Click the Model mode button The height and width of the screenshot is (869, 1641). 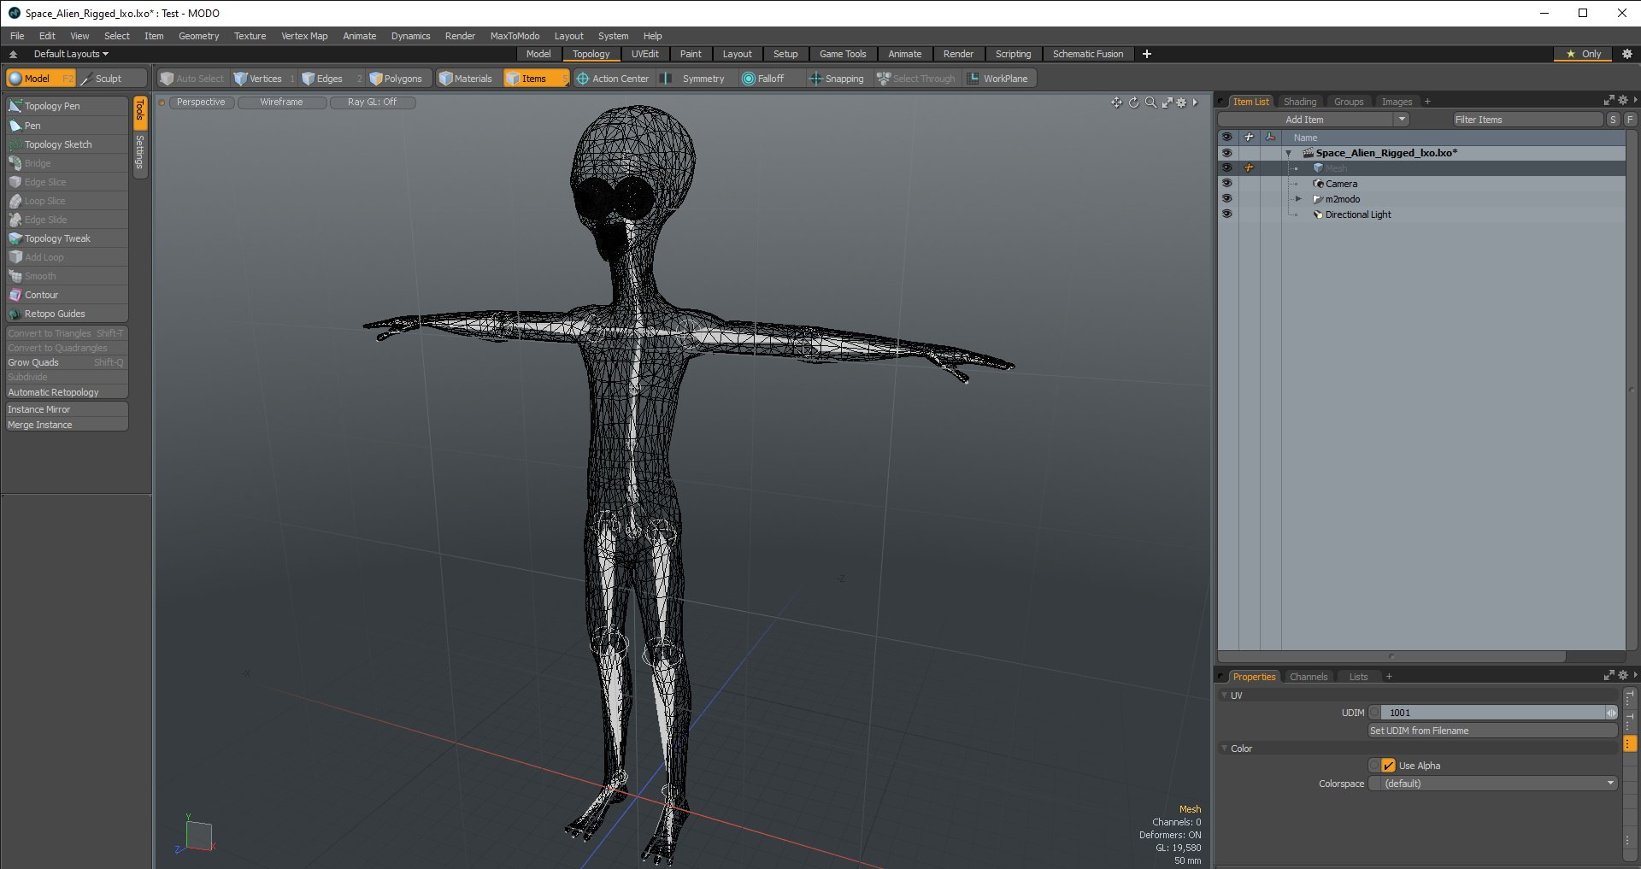[41, 79]
